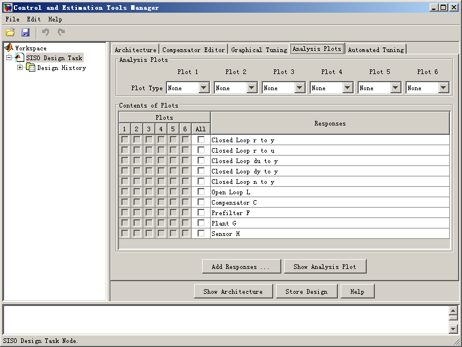Viewport: 462px width, 347px height.
Task: Select the SISO Design Task tree label
Action: 54,58
